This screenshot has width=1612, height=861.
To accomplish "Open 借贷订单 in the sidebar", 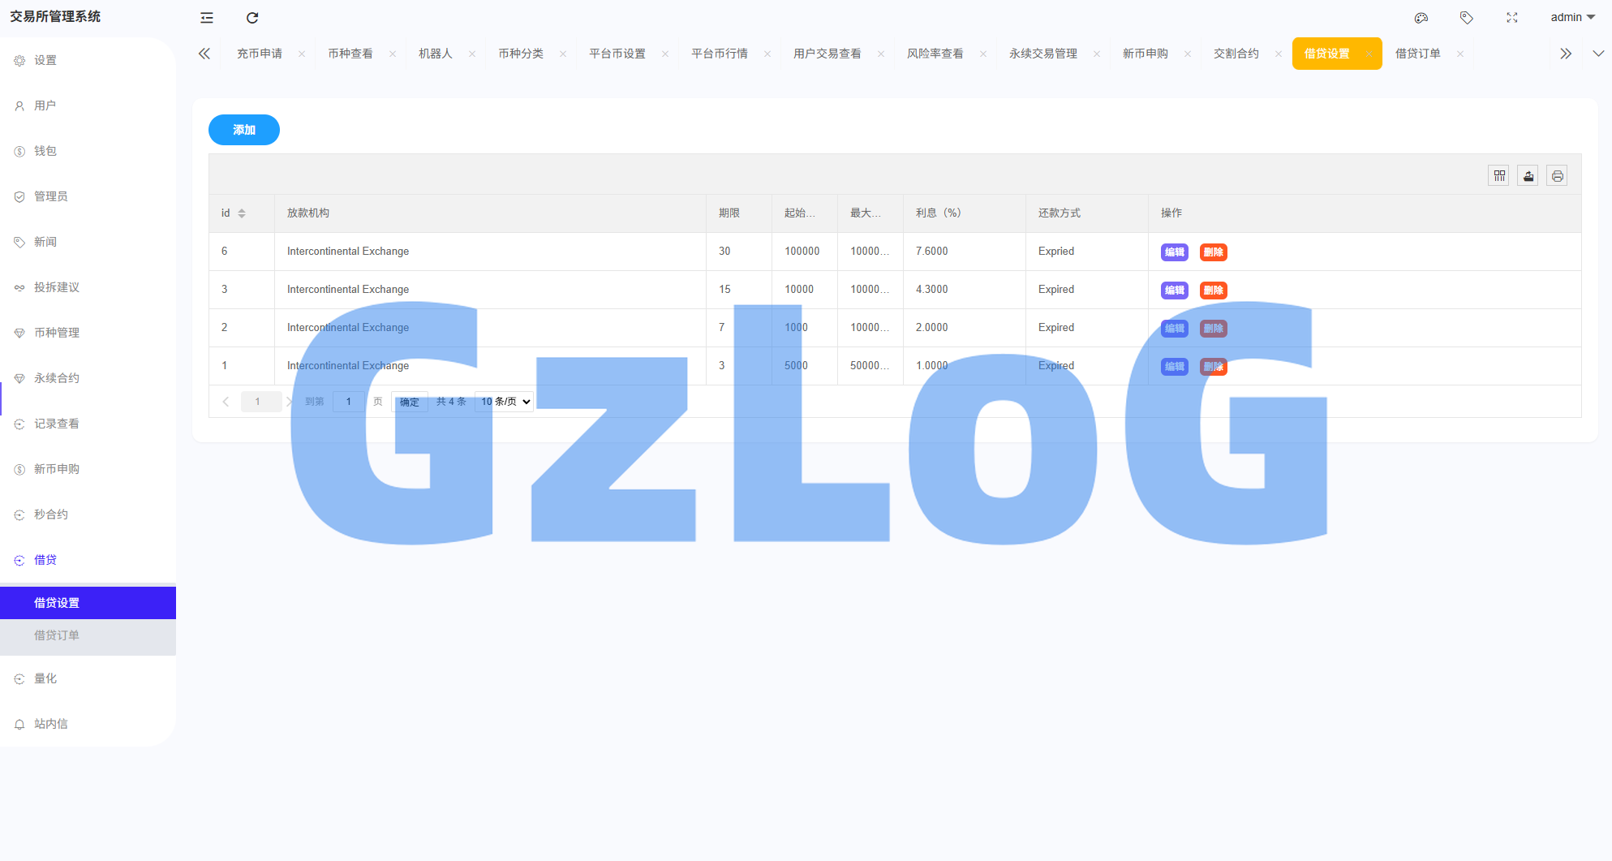I will 57,635.
